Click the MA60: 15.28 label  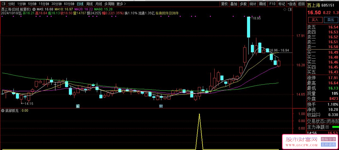[103, 9]
